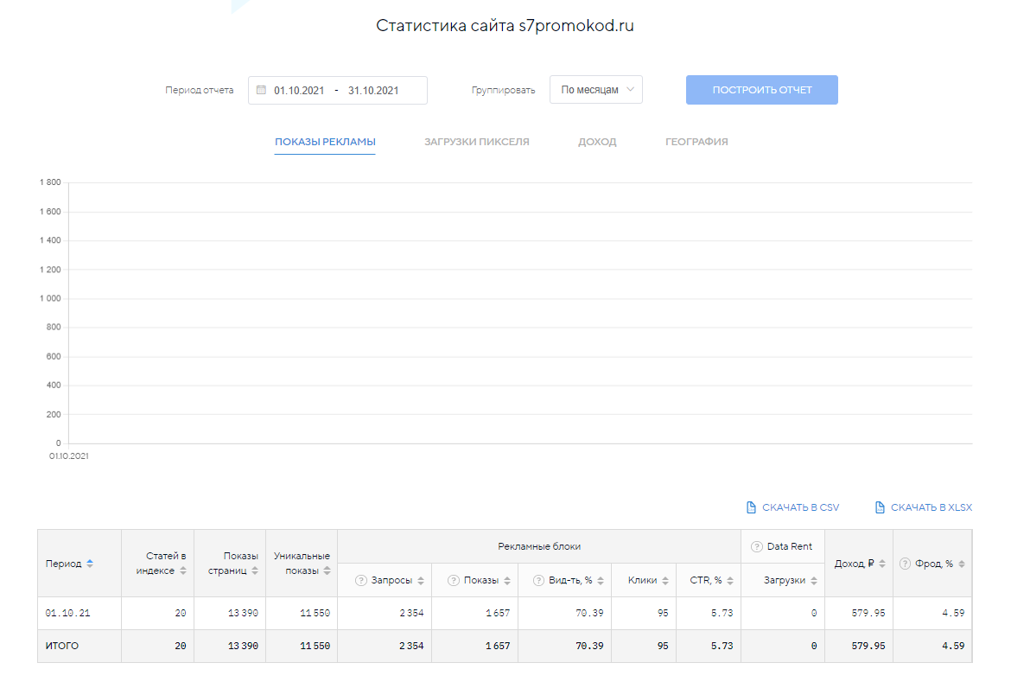Click the ИТОГО row label
The width and height of the screenshot is (1011, 682).
pos(62,646)
